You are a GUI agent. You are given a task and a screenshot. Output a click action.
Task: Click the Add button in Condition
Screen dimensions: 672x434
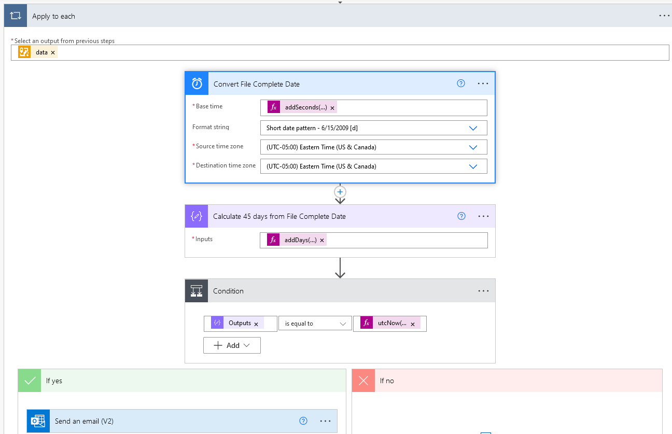pos(232,345)
